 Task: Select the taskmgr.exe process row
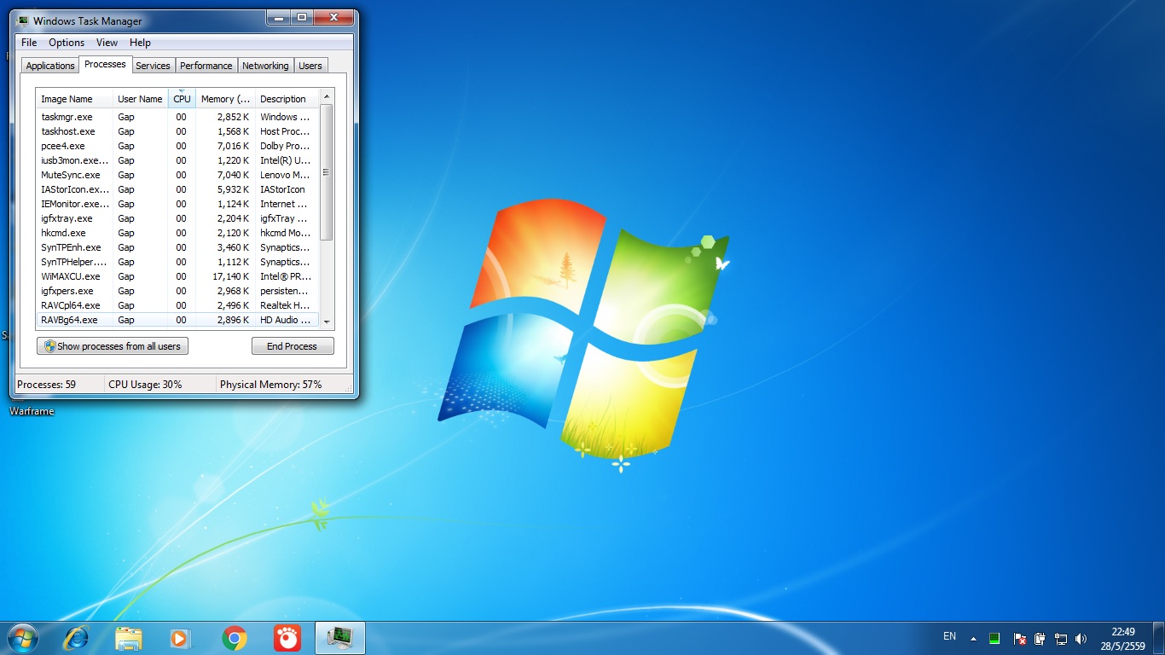(177, 117)
